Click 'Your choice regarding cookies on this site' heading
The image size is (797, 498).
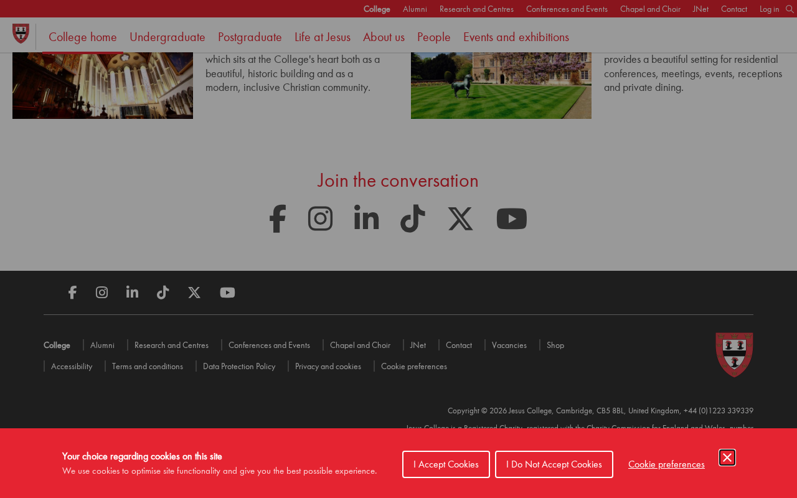tap(142, 456)
